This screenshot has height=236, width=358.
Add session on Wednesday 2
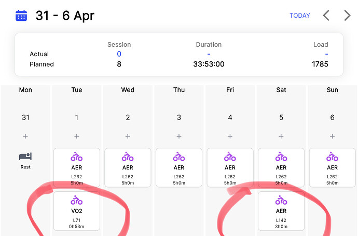pyautogui.click(x=128, y=136)
